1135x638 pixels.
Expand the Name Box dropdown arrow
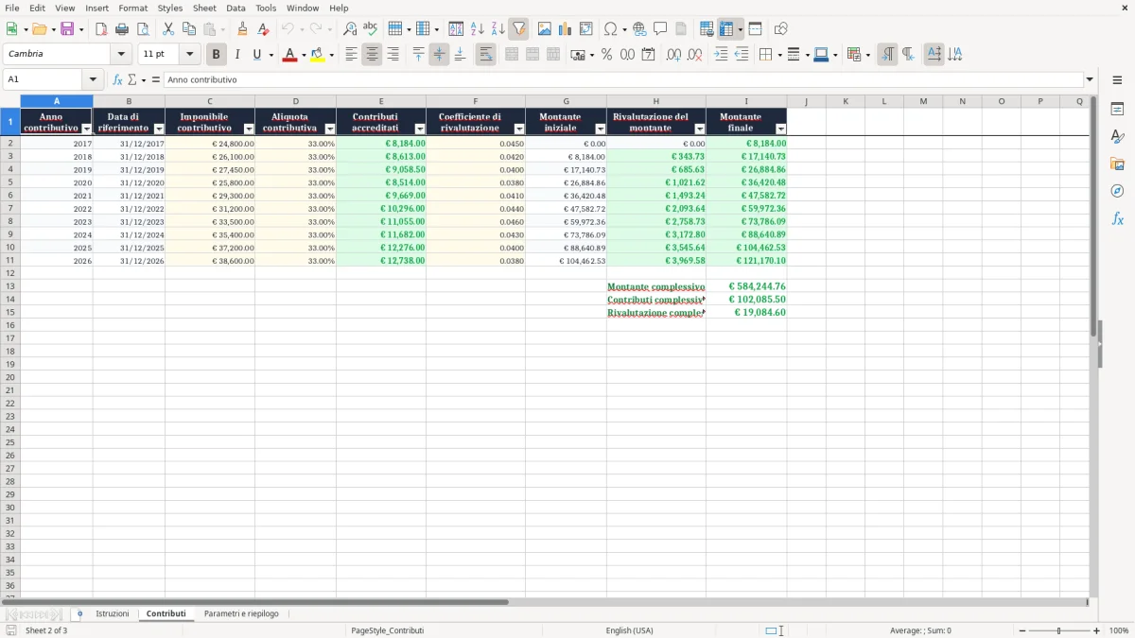pyautogui.click(x=93, y=80)
